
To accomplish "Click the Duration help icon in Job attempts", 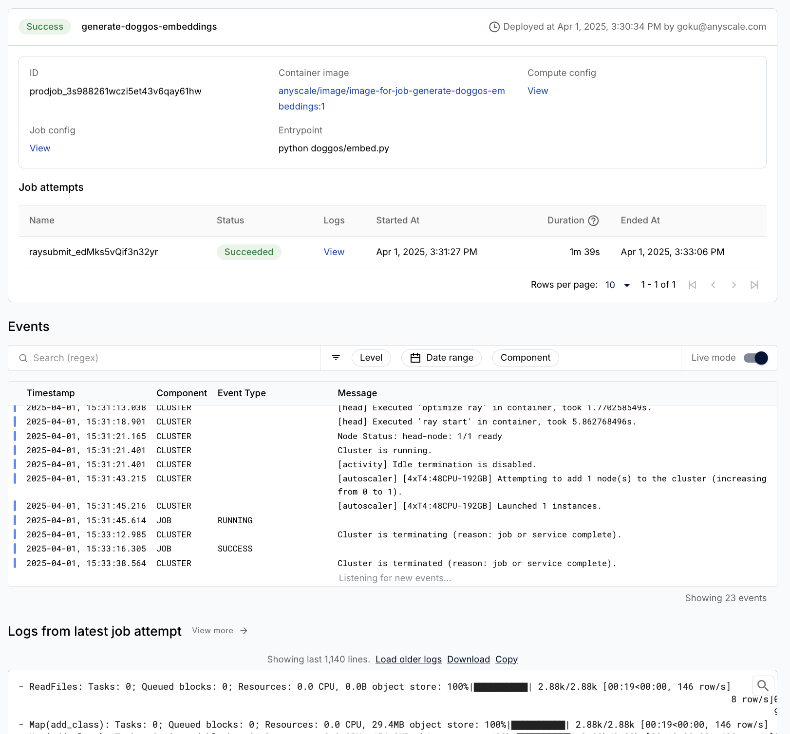I will coord(593,220).
